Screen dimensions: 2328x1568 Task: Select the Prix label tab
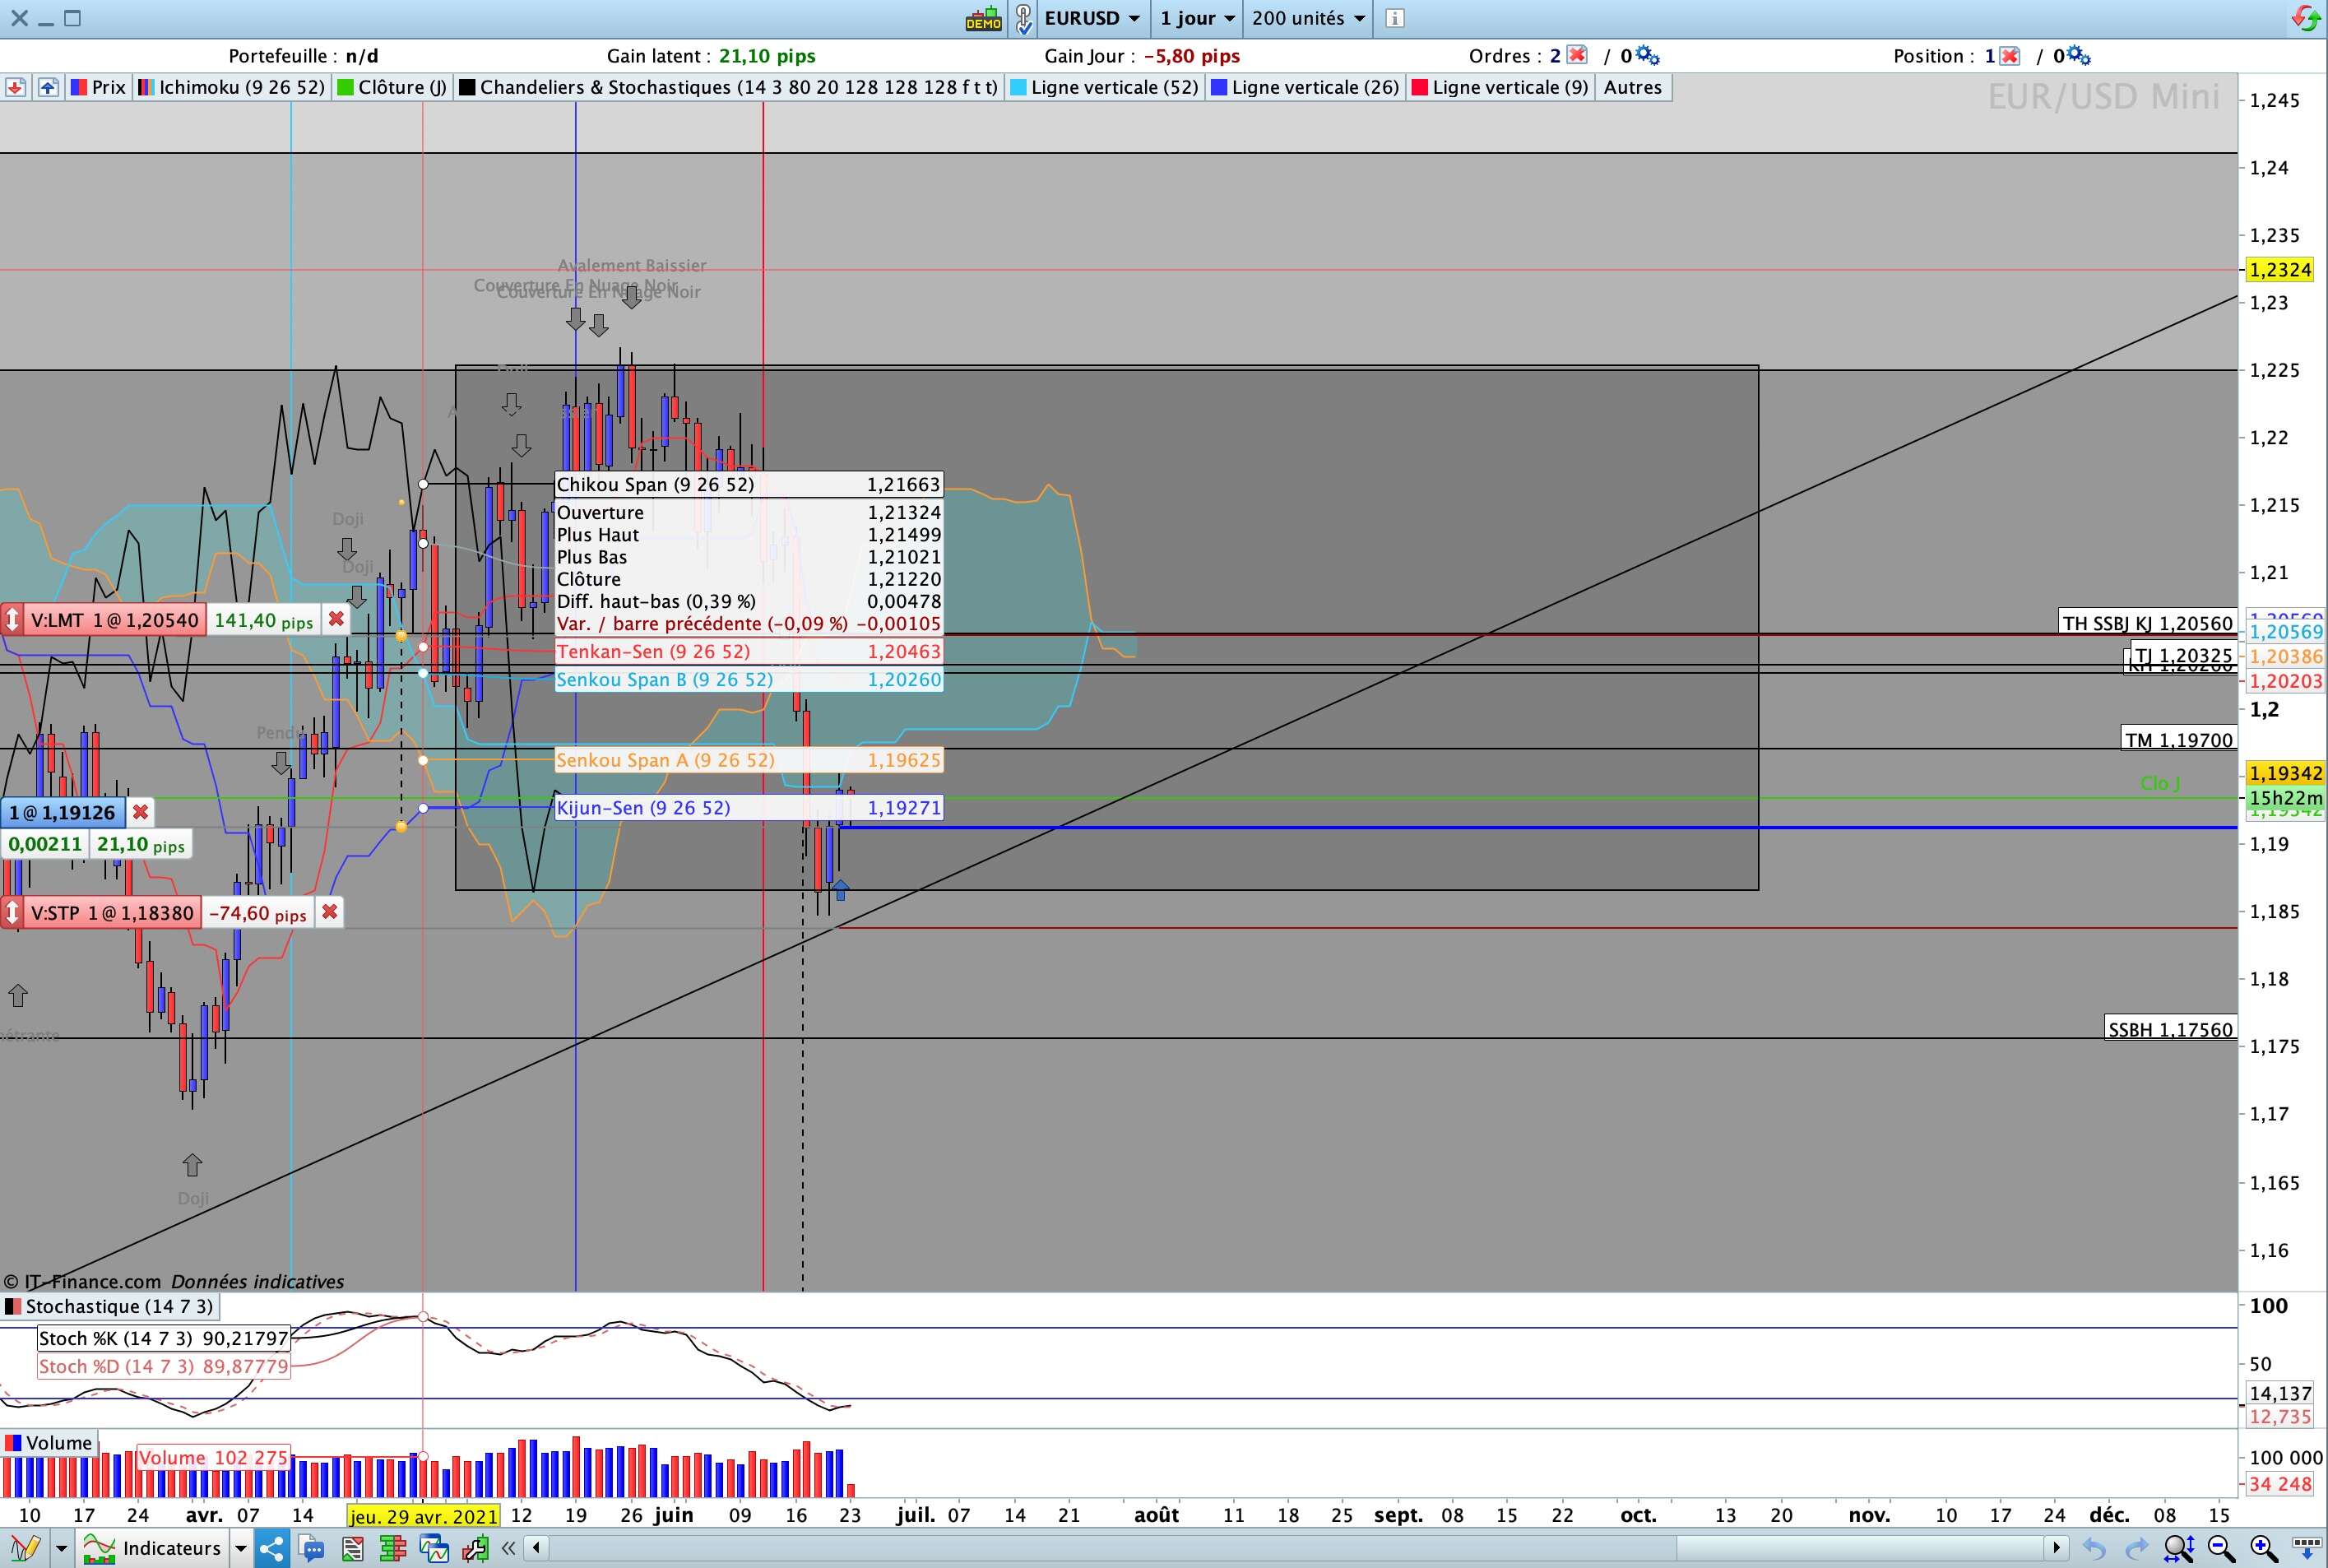pyautogui.click(x=98, y=88)
